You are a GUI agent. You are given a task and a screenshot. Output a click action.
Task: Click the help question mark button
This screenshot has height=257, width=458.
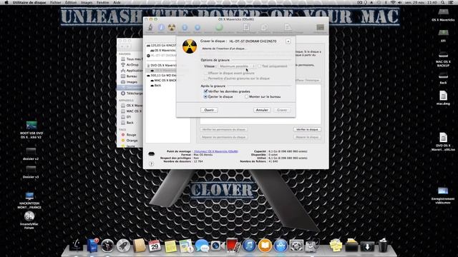(x=151, y=164)
